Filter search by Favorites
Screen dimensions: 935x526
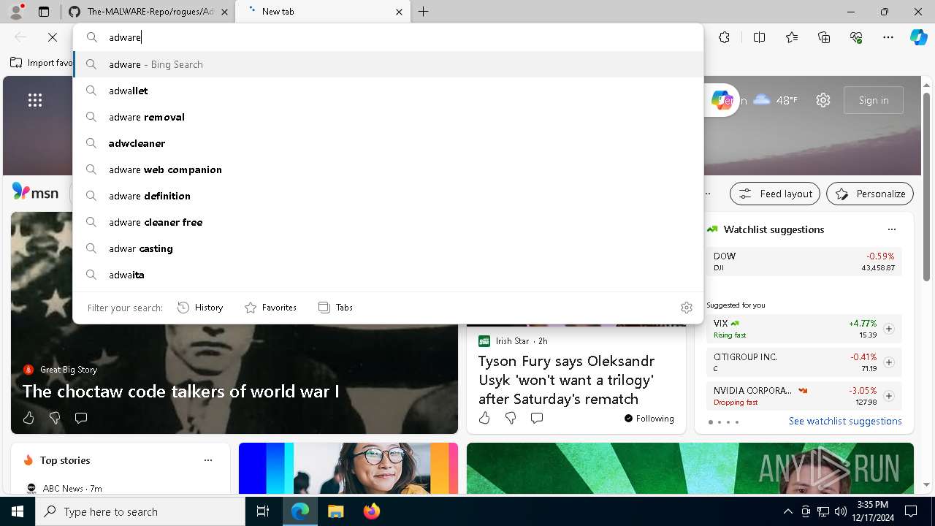(x=270, y=308)
